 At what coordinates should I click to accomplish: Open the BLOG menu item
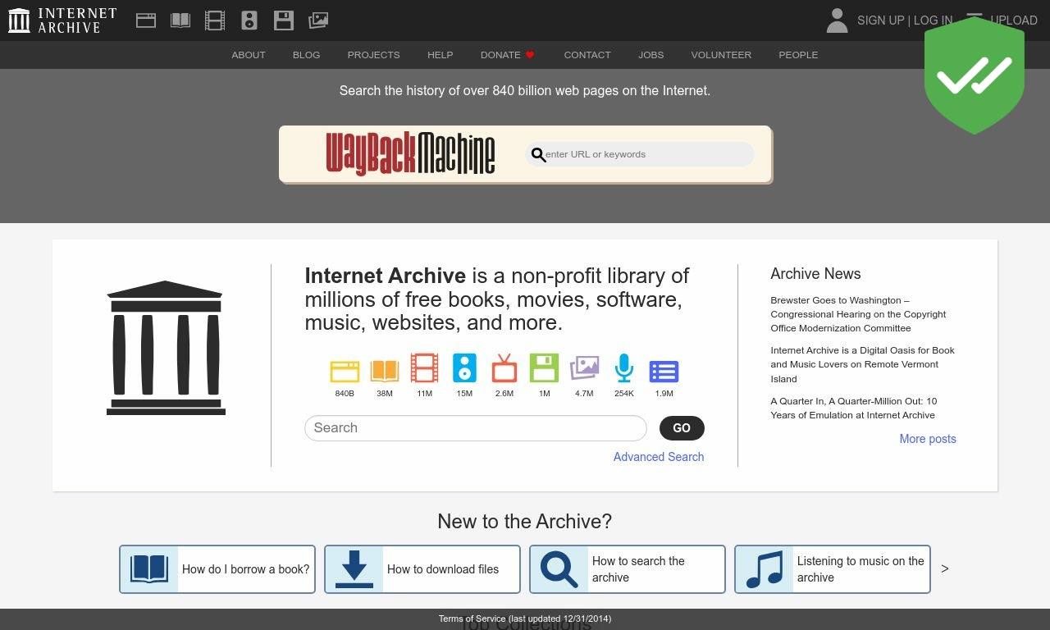coord(307,55)
